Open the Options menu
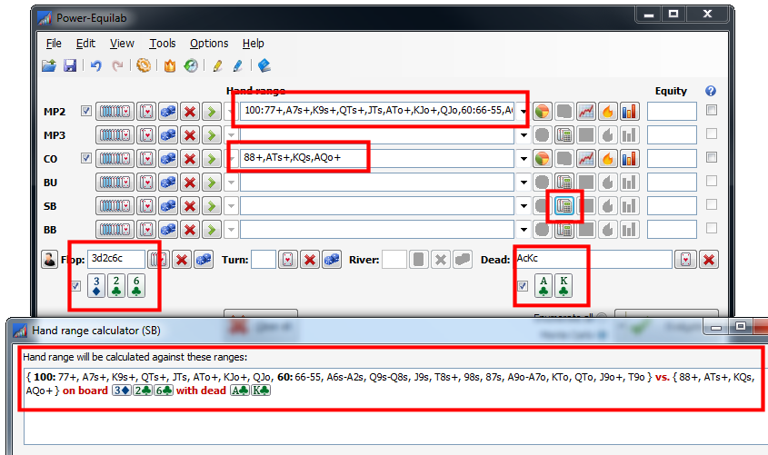 209,43
